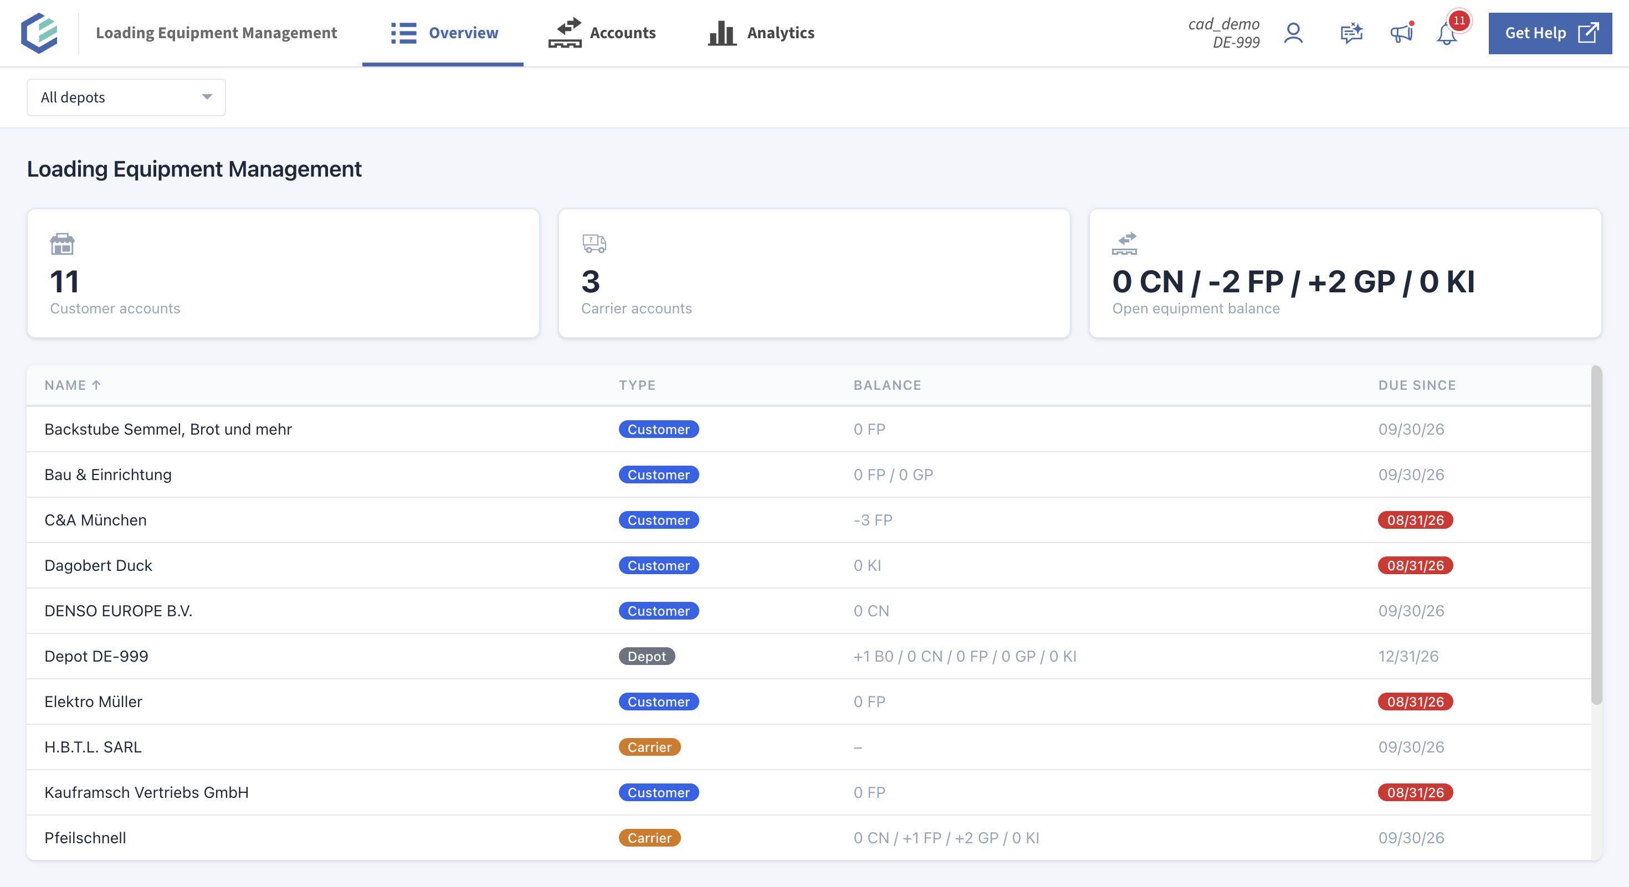1629x887 pixels.
Task: Open the Elektro Müller account
Action: (809, 702)
